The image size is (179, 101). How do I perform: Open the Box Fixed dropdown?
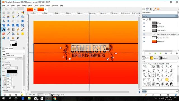(11, 88)
